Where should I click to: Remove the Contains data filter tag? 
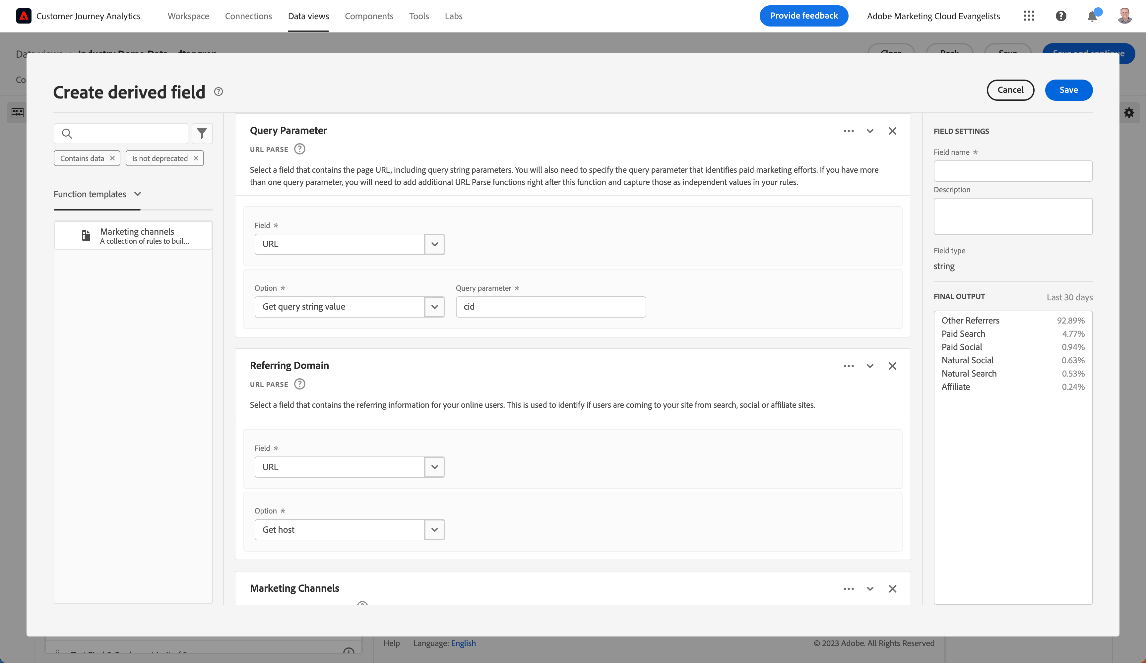pos(112,158)
